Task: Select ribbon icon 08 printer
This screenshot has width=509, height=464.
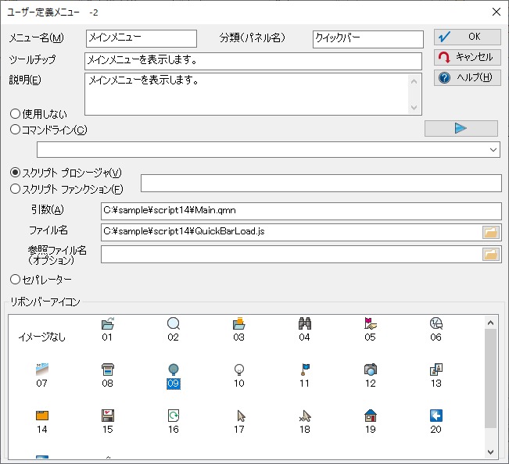Action: tap(107, 376)
